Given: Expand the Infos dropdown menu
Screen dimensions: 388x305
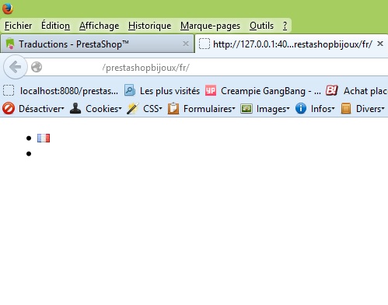Looking at the screenshot, I should [323, 109].
